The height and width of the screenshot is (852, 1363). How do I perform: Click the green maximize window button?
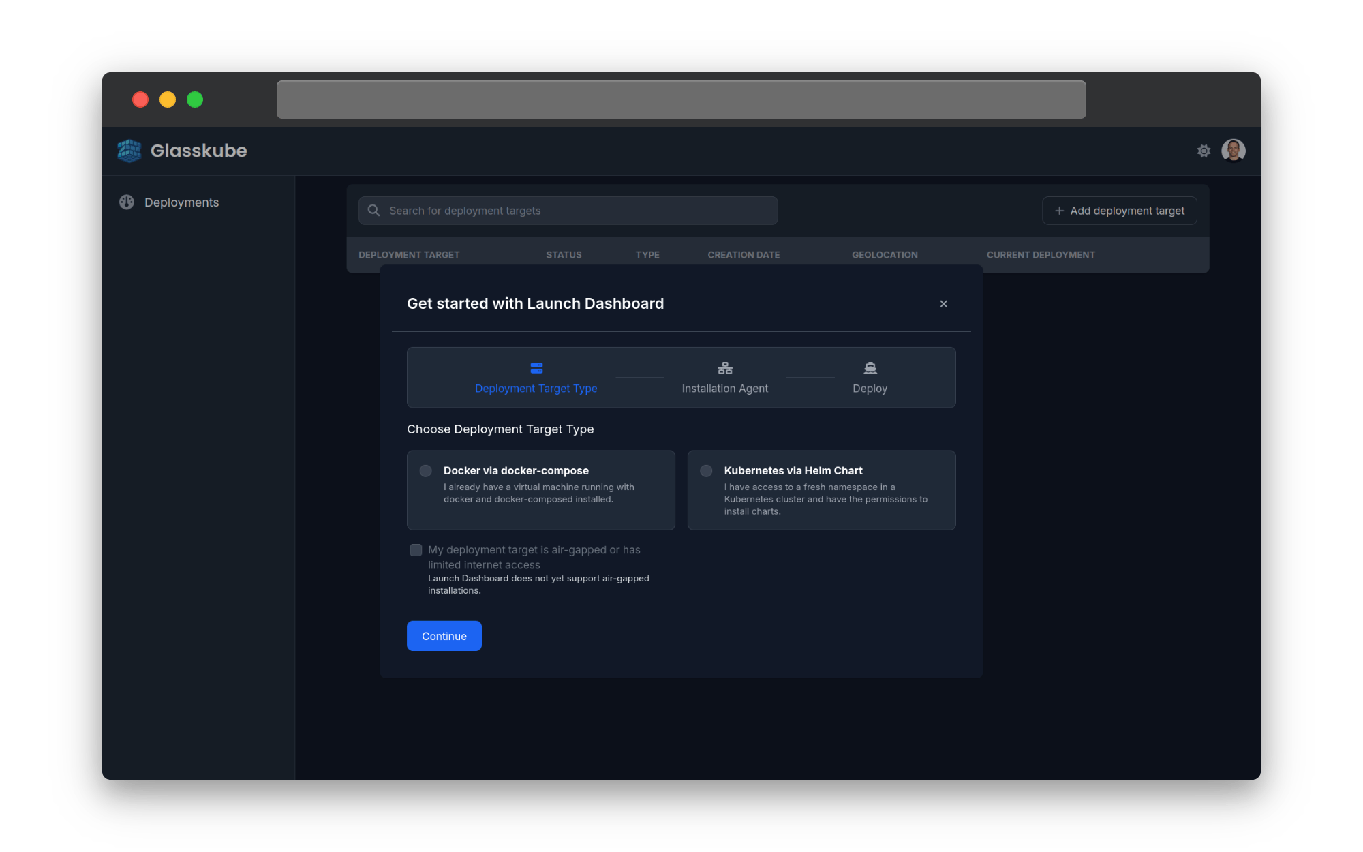[x=195, y=100]
